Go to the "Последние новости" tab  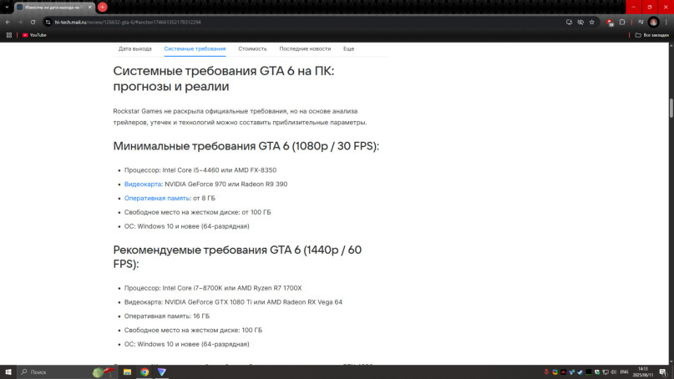[305, 49]
